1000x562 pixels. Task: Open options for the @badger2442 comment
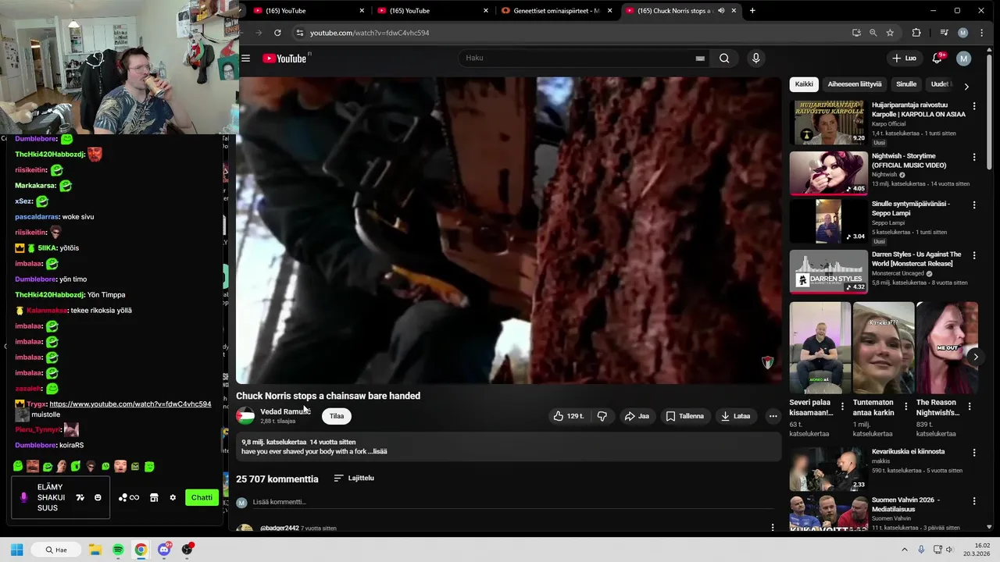[x=773, y=528]
